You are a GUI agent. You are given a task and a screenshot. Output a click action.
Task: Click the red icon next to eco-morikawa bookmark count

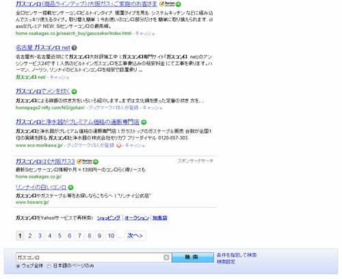119,145
